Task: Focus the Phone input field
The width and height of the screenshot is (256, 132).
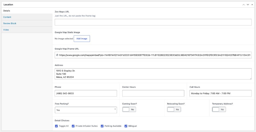Action: point(86,93)
